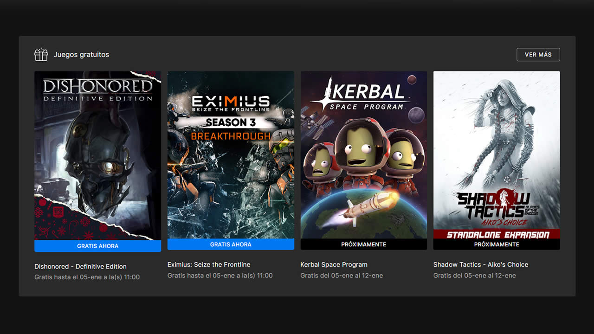Viewport: 594px width, 334px height.
Task: Click the PRÓXIMAMENTE label under Kerbal Space Program
Action: click(363, 244)
